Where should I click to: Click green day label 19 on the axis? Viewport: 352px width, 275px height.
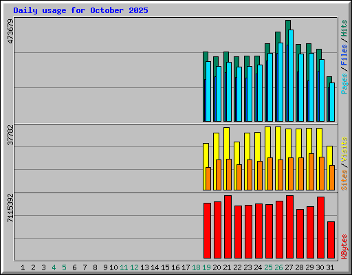(x=206, y=267)
